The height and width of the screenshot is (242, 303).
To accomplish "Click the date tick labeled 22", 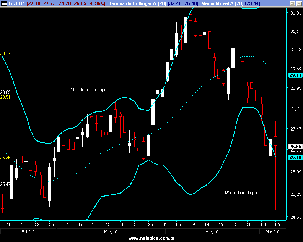I will (37, 224).
